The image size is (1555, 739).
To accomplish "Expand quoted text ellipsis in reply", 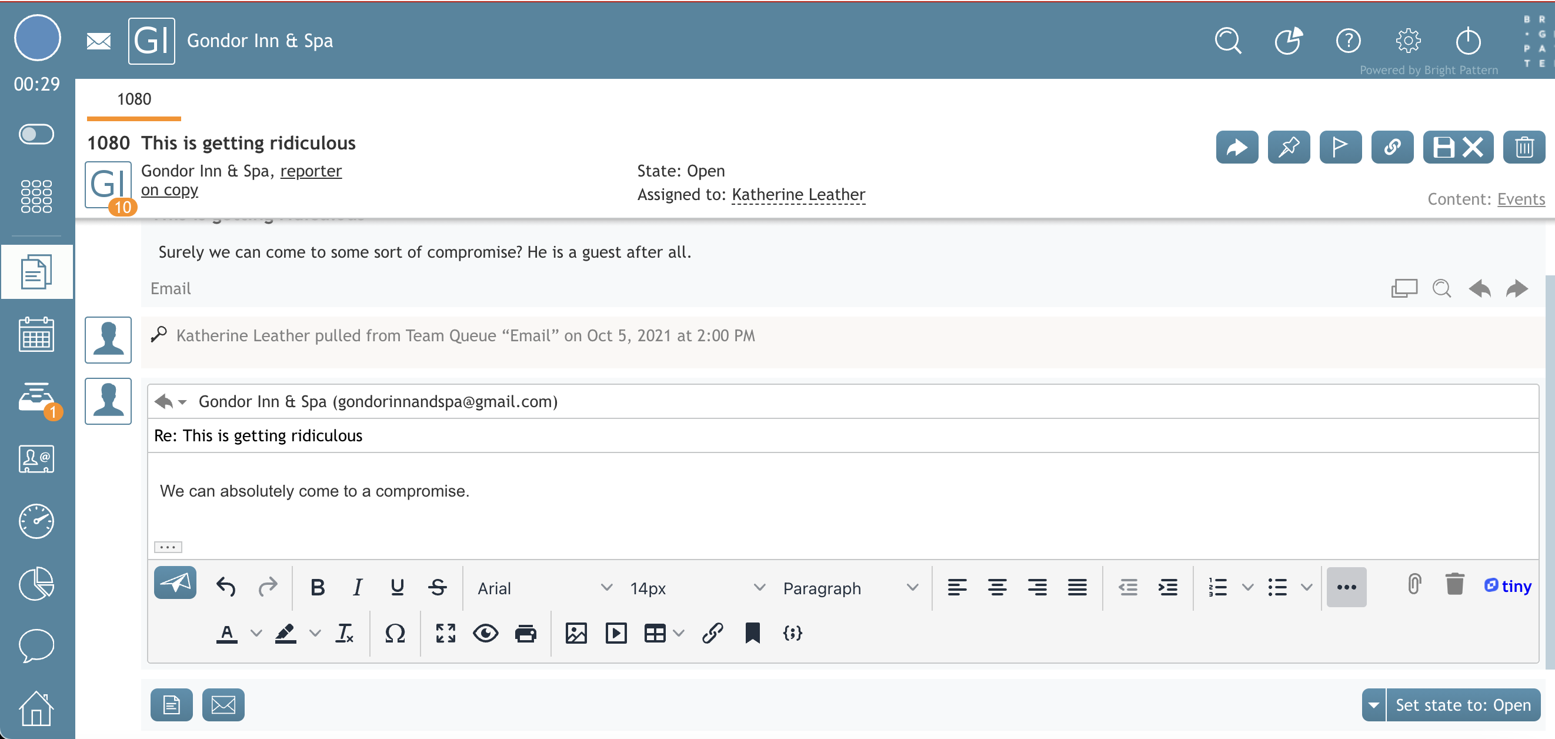I will (x=168, y=547).
